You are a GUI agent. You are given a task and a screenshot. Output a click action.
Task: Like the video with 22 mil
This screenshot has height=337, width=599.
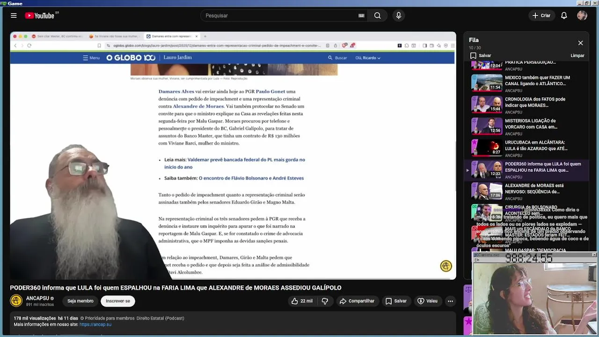coord(302,301)
